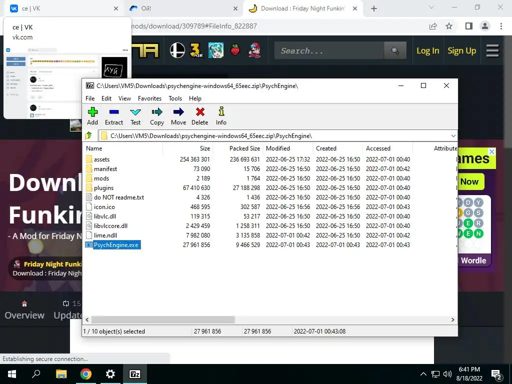Toggle Chrome side panel
512x384 pixels.
[x=469, y=26]
